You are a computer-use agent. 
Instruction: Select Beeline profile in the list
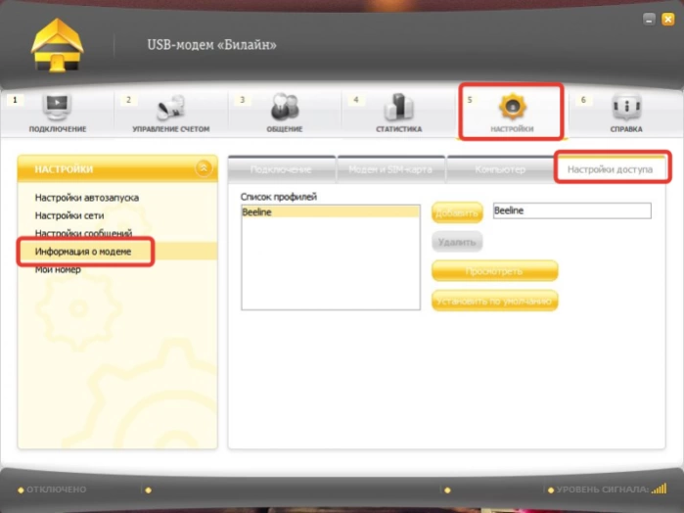click(330, 212)
